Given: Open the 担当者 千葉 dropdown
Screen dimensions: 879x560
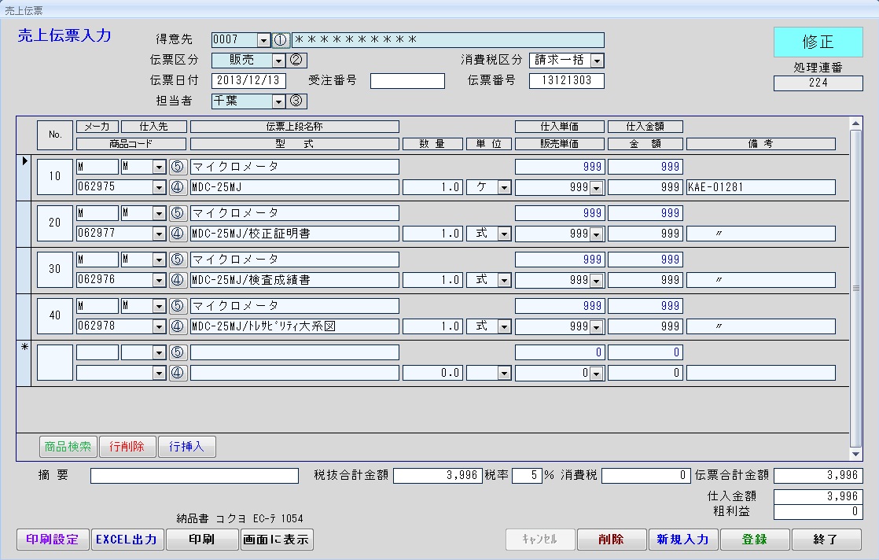Looking at the screenshot, I should click(x=278, y=101).
